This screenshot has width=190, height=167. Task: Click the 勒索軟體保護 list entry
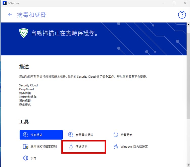(28, 97)
